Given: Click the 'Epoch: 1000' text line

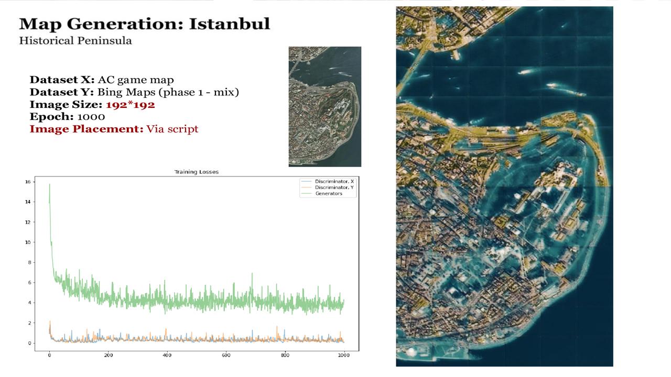Looking at the screenshot, I should pyautogui.click(x=67, y=117).
